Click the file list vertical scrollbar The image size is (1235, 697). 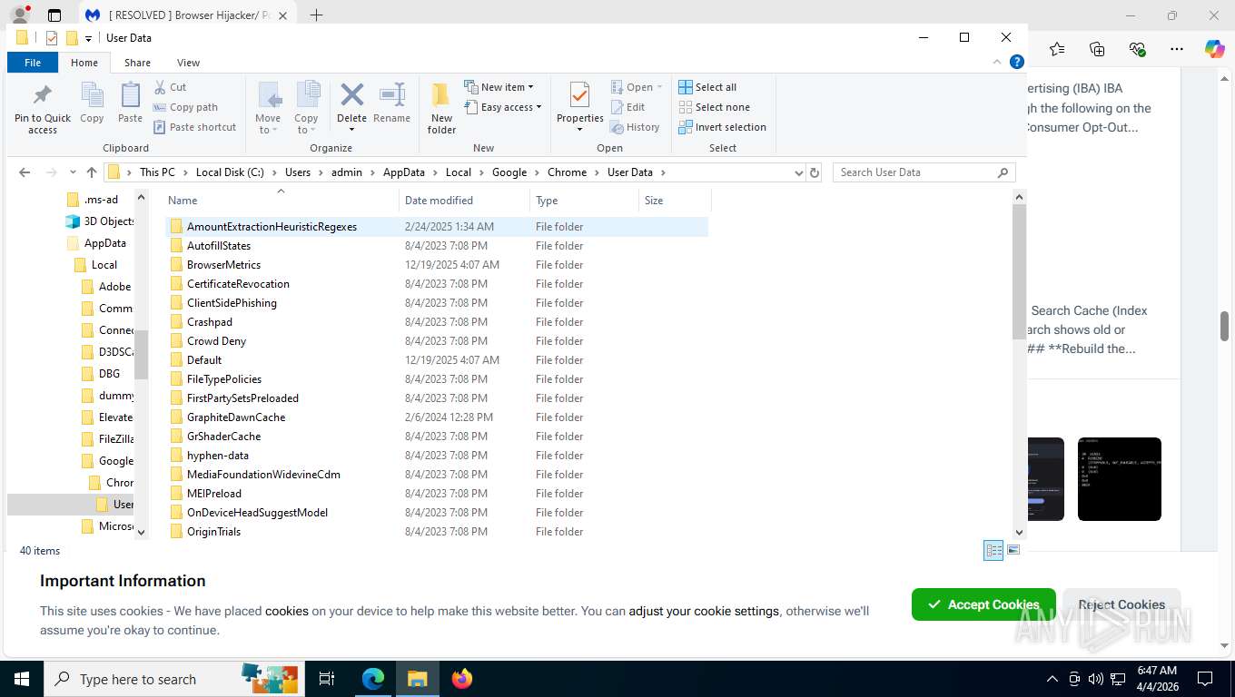[x=1019, y=272]
